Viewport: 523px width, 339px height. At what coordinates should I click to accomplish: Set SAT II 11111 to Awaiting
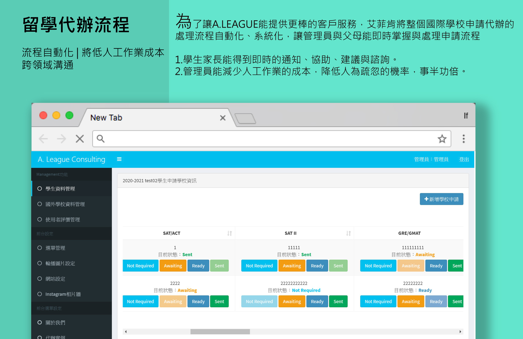click(291, 266)
